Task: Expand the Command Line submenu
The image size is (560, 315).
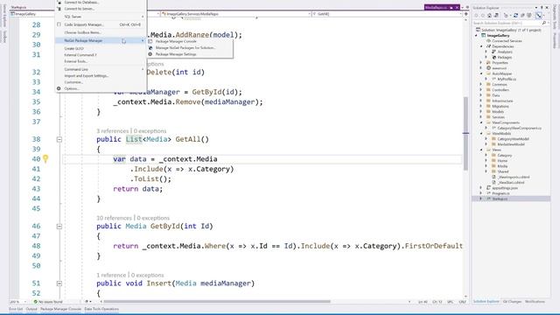Action: 101,69
